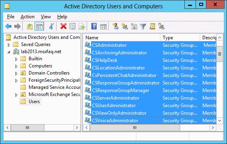Expand the Domain Controllers tree node
Image resolution: width=227 pixels, height=144 pixels.
coord(16,73)
